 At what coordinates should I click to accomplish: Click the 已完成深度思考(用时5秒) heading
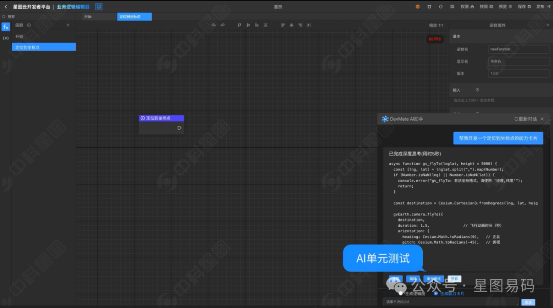tap(415, 154)
